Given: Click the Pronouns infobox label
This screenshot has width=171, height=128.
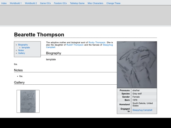Looking at the screenshot, I should coord(125,90).
